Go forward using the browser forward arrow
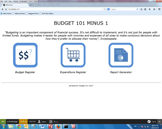The width and height of the screenshot is (162, 129). (x=6, y=9)
